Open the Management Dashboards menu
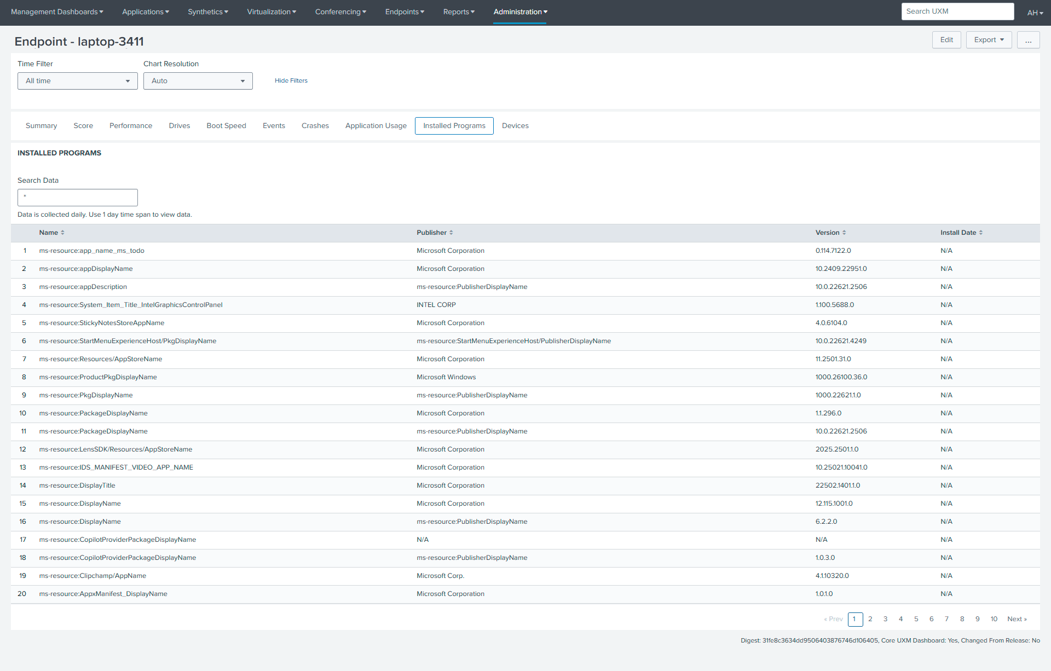 click(x=57, y=12)
